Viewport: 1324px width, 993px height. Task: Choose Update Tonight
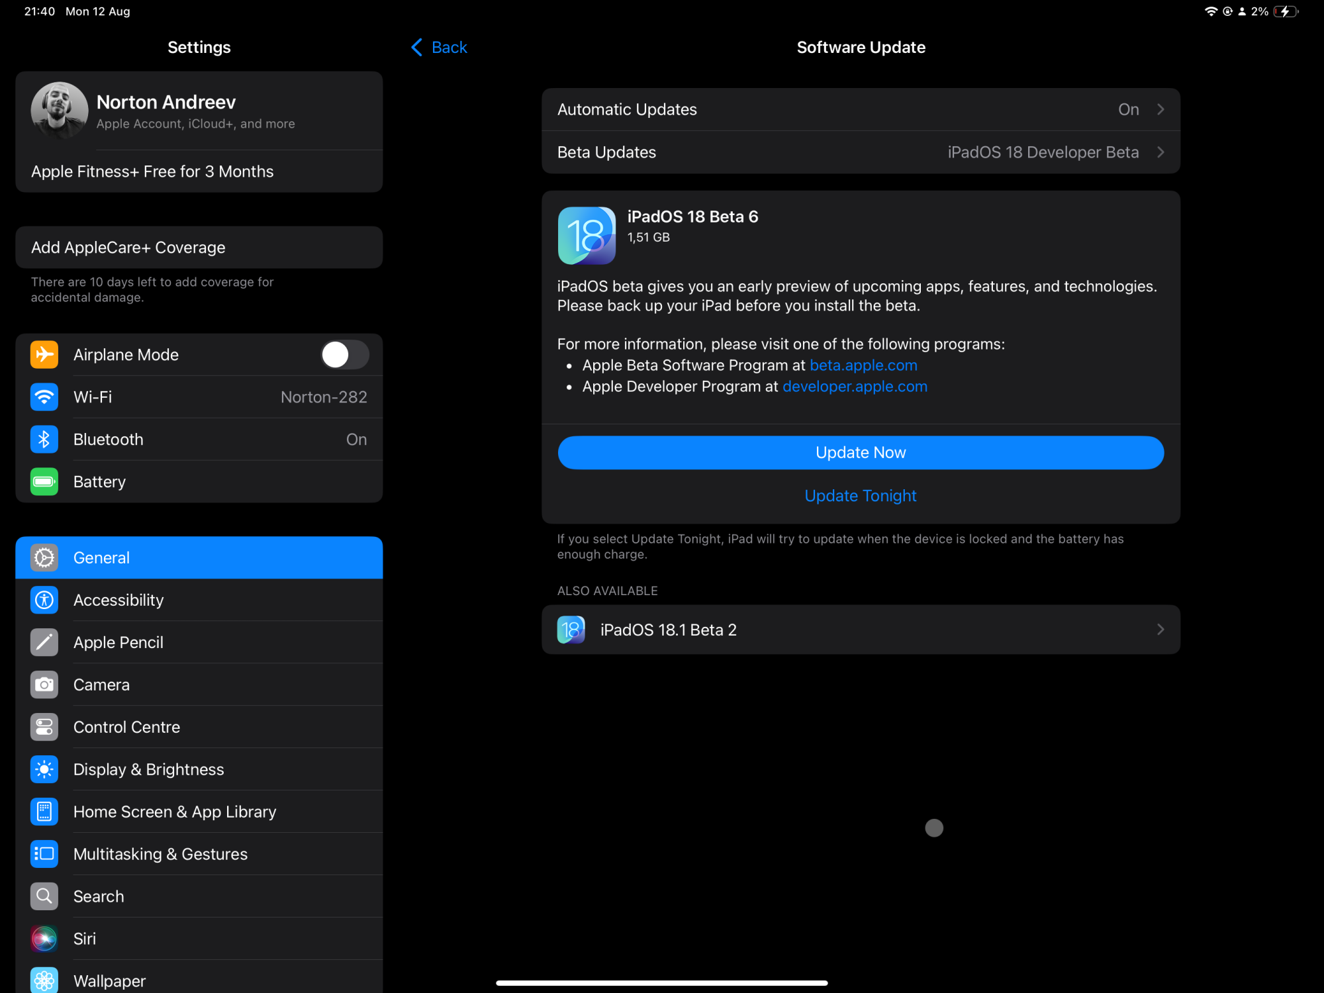[x=860, y=496]
